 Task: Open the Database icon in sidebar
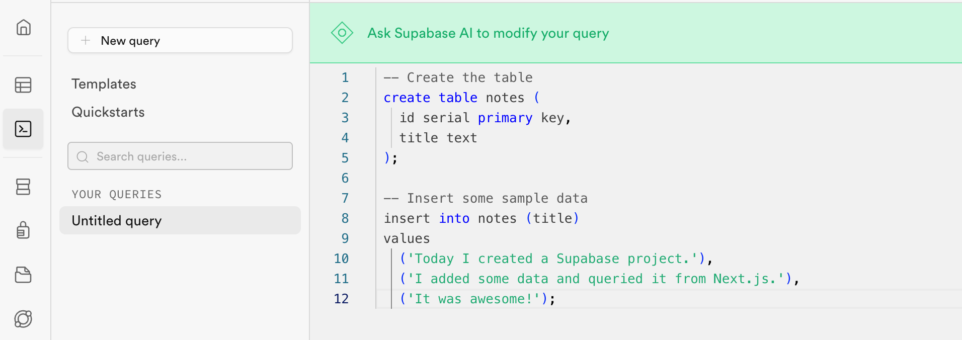pos(23,187)
